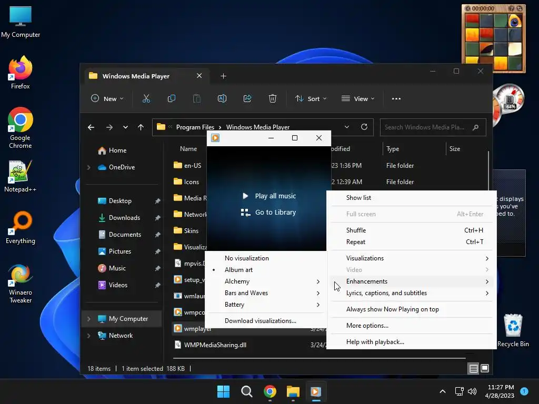The width and height of the screenshot is (539, 404).
Task: Click the Share icon in Explorer toolbar
Action: click(247, 98)
